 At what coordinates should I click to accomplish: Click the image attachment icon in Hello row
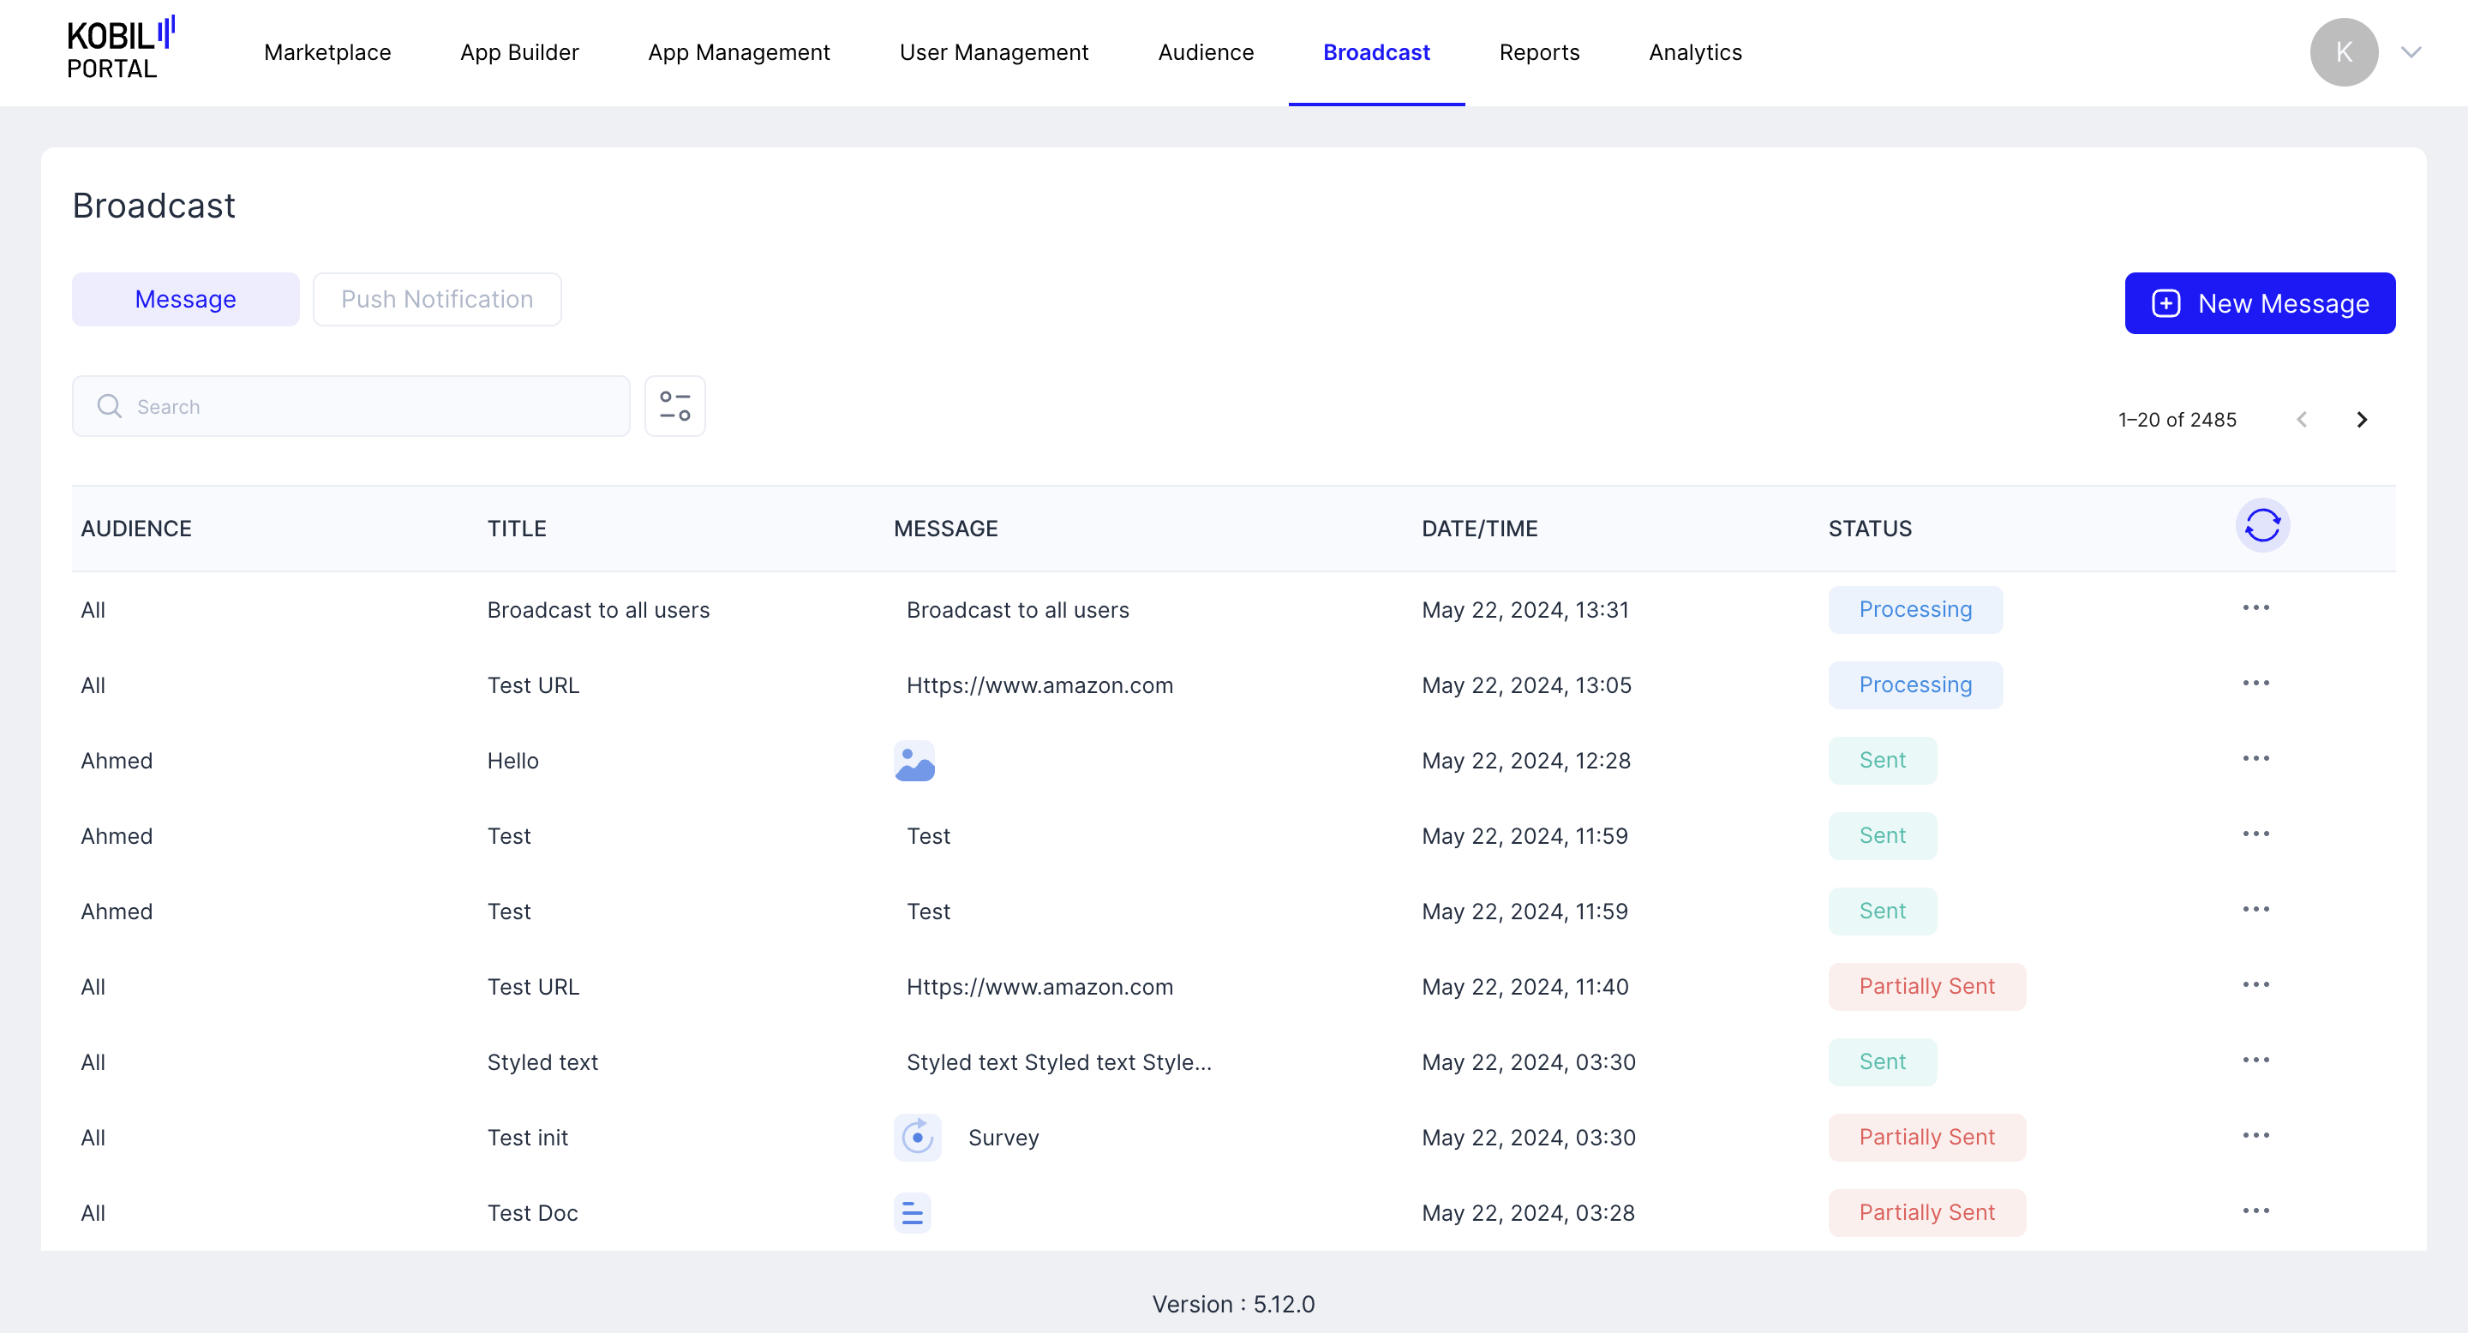click(x=914, y=762)
